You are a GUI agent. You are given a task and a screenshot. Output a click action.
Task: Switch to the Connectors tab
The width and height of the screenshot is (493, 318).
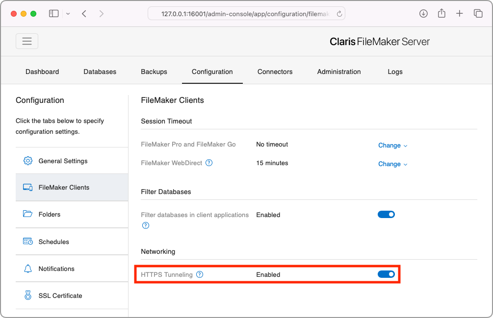point(275,72)
